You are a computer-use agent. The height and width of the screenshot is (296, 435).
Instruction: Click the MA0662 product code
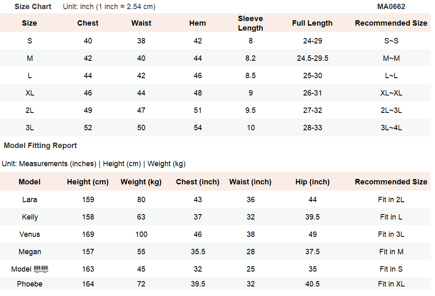click(x=391, y=7)
